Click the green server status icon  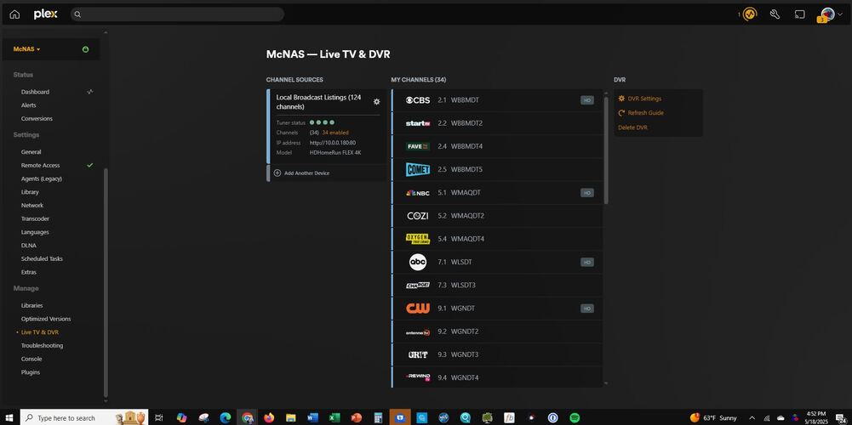coord(85,48)
